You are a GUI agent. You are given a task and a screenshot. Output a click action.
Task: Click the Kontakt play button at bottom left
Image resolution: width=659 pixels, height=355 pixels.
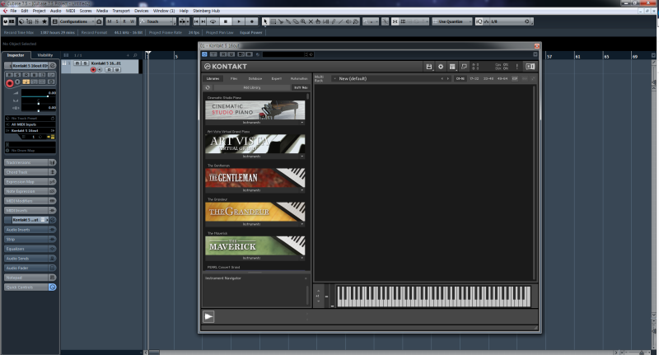(x=208, y=316)
